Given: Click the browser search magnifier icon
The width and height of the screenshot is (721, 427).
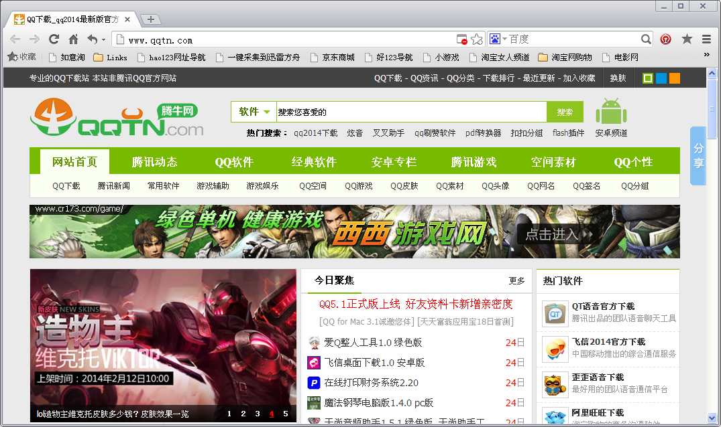Looking at the screenshot, I should [646, 39].
